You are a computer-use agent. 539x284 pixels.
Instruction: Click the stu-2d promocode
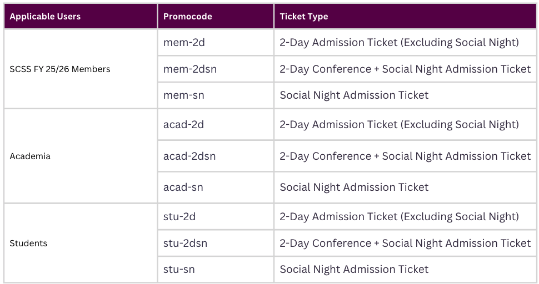pos(179,216)
